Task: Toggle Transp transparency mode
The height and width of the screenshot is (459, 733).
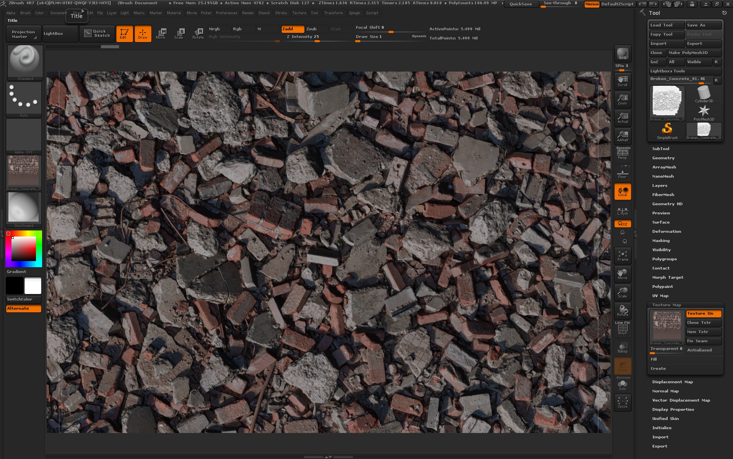Action: tap(622, 348)
